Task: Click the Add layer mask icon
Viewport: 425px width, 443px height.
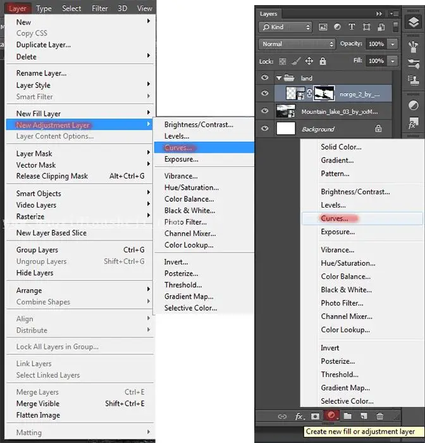Action: [315, 416]
